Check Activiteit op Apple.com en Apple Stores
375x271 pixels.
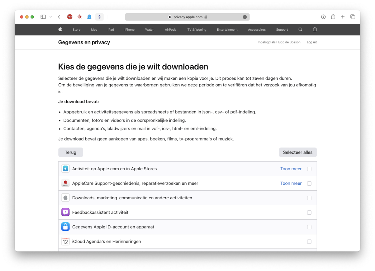point(309,169)
